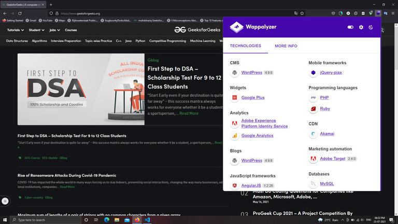Click the Wappalyzer logo in popup header
This screenshot has height=224, width=398.
[x=253, y=27]
